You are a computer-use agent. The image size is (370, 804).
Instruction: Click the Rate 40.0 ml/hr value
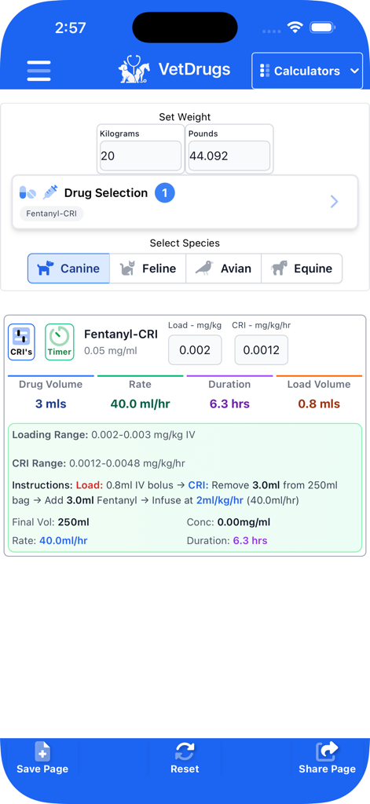click(140, 404)
